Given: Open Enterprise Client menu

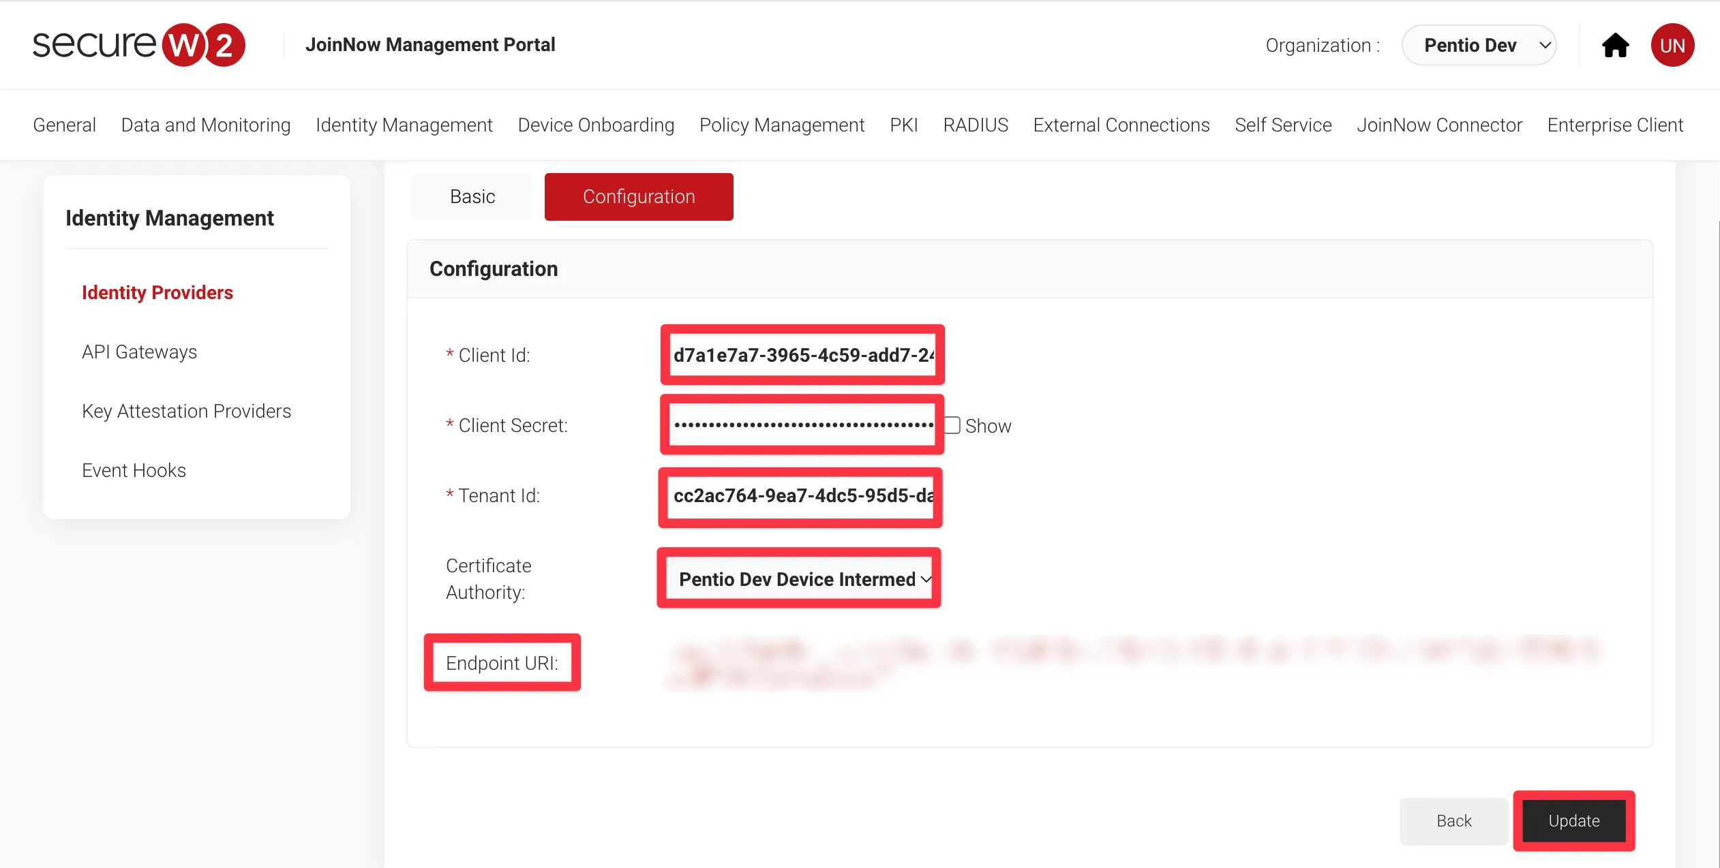Looking at the screenshot, I should tap(1615, 125).
